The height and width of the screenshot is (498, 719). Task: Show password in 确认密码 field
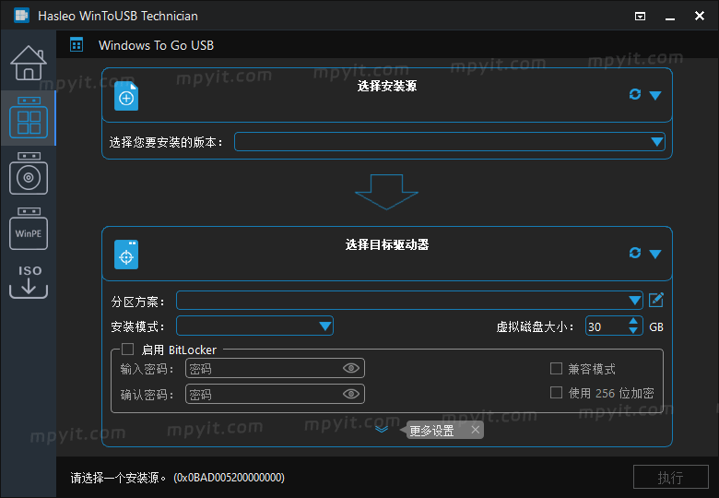pos(351,394)
